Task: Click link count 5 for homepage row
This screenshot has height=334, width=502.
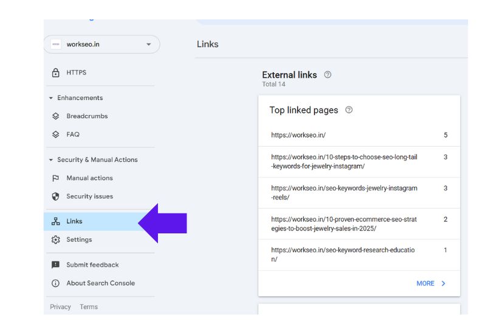Action: (445, 135)
